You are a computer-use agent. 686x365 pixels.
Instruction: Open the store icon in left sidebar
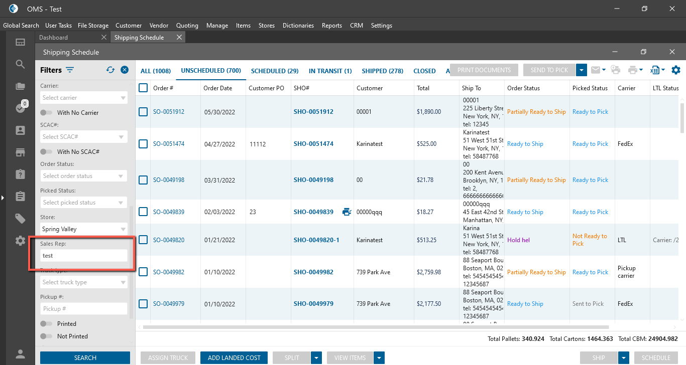pyautogui.click(x=20, y=152)
